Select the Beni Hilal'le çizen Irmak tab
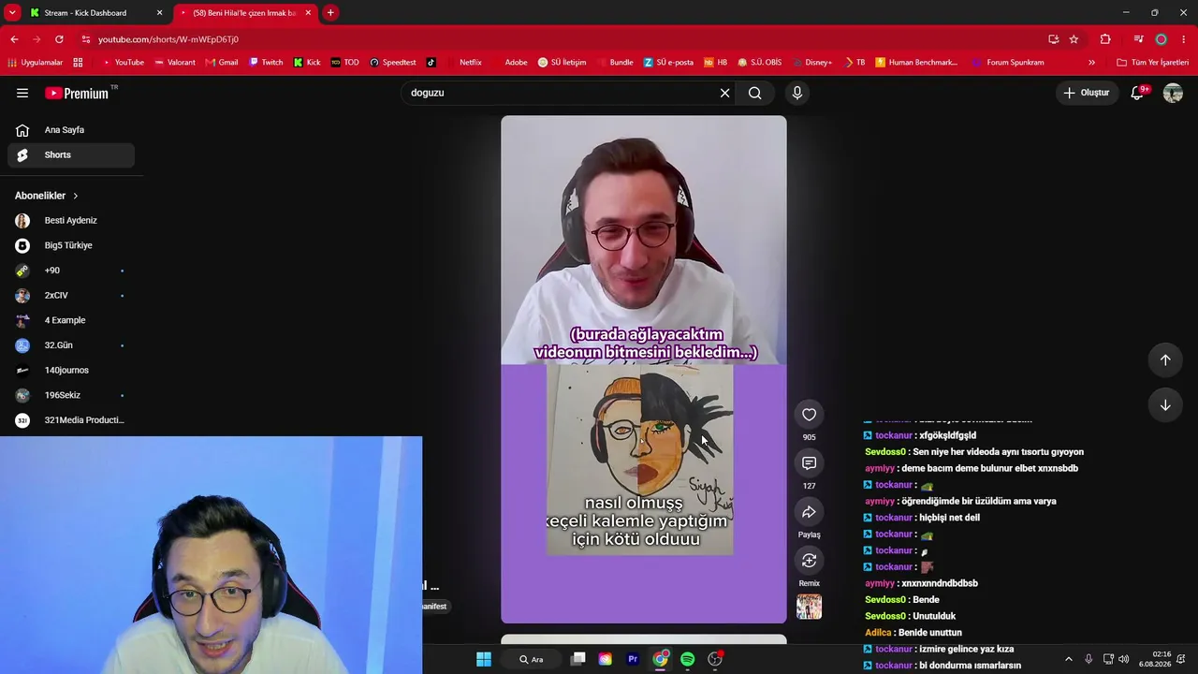This screenshot has width=1198, height=674. click(245, 13)
